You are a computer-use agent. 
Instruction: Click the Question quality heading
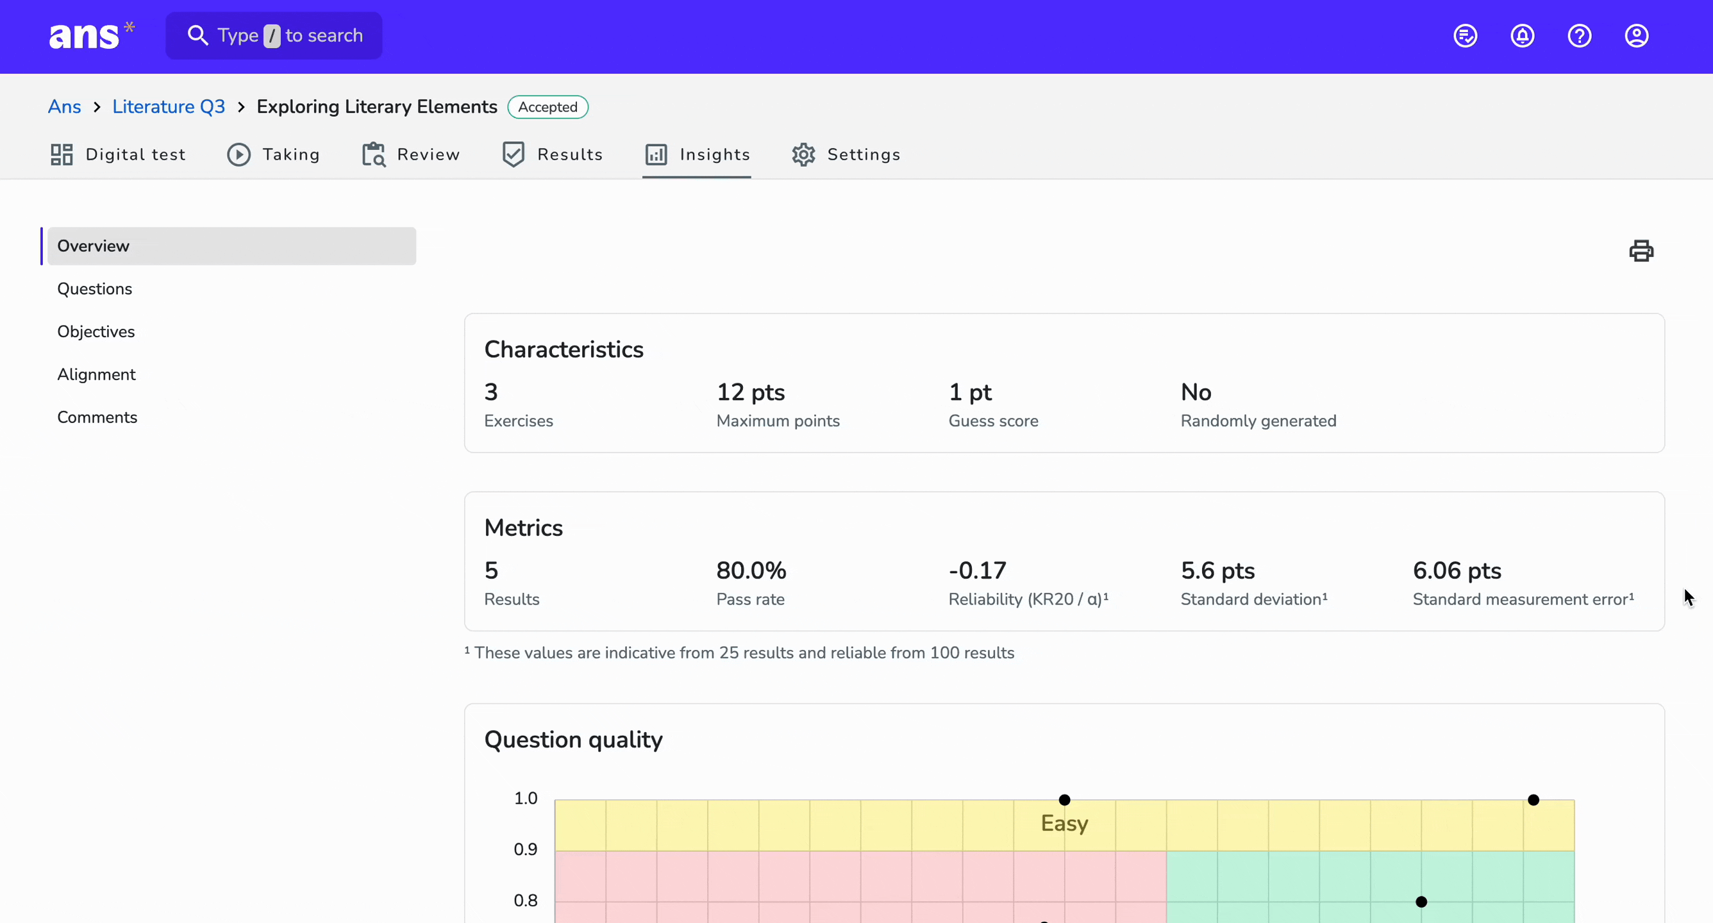point(573,740)
